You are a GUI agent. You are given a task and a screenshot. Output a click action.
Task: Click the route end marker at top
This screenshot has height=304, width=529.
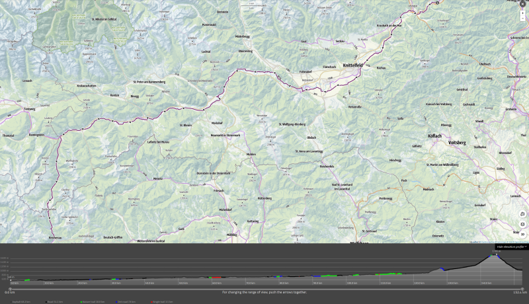click(437, 3)
